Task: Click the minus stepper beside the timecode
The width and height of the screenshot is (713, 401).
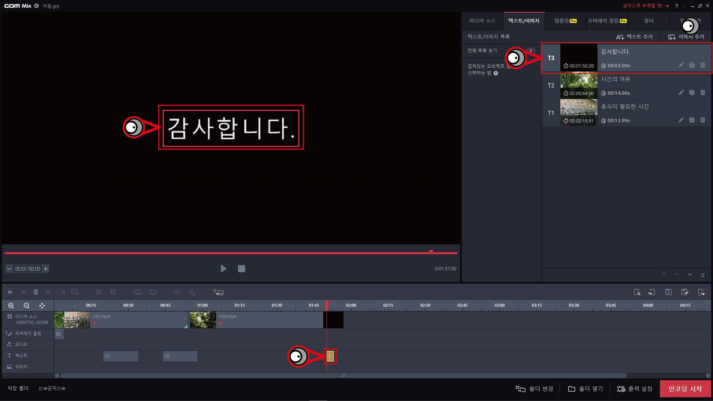Action: [9, 269]
